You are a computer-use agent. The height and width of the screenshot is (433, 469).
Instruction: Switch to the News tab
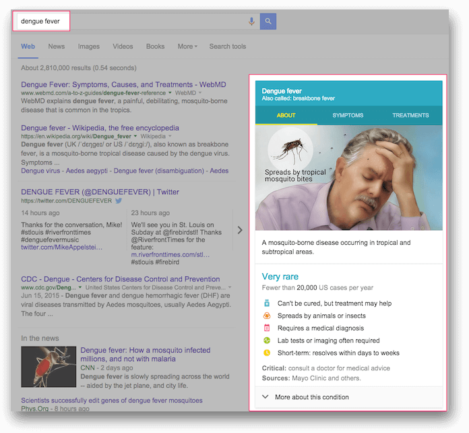click(56, 47)
